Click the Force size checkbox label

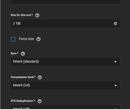[26, 39]
